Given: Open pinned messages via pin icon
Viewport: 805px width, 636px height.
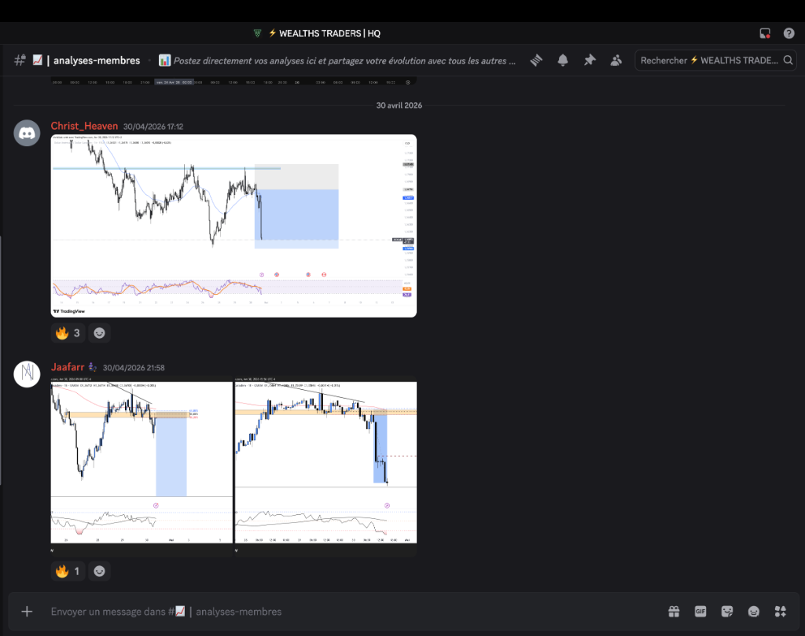Looking at the screenshot, I should coord(590,60).
